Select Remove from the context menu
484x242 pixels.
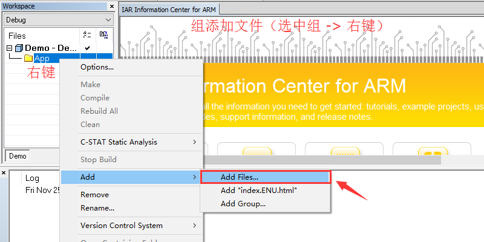tap(131, 194)
